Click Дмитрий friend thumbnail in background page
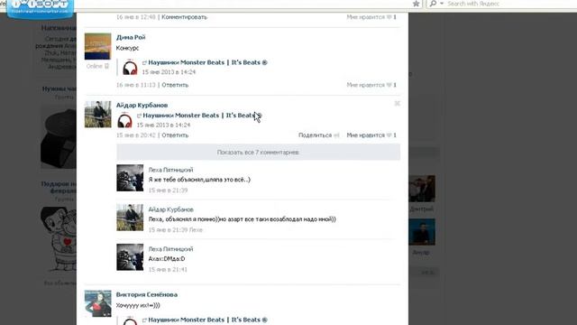The image size is (577, 325). pyautogui.click(x=422, y=189)
